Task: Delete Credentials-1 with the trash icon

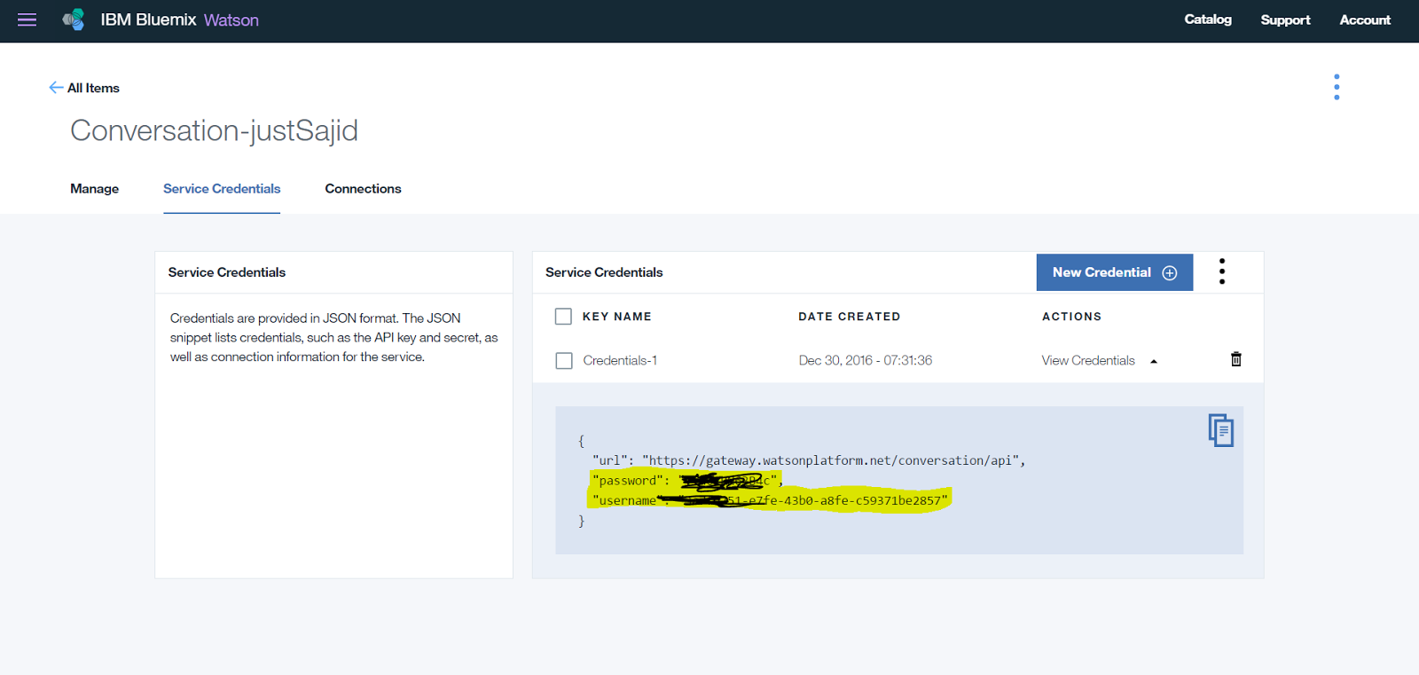Action: click(1236, 359)
